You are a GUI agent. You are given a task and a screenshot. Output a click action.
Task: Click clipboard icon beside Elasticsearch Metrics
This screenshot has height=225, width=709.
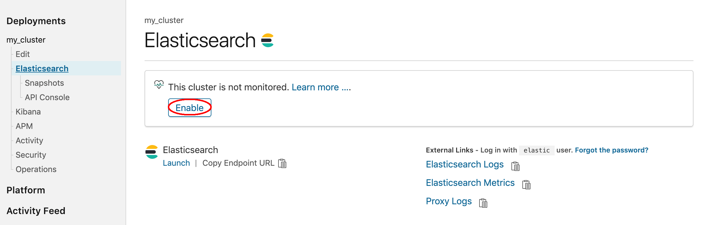tap(526, 185)
